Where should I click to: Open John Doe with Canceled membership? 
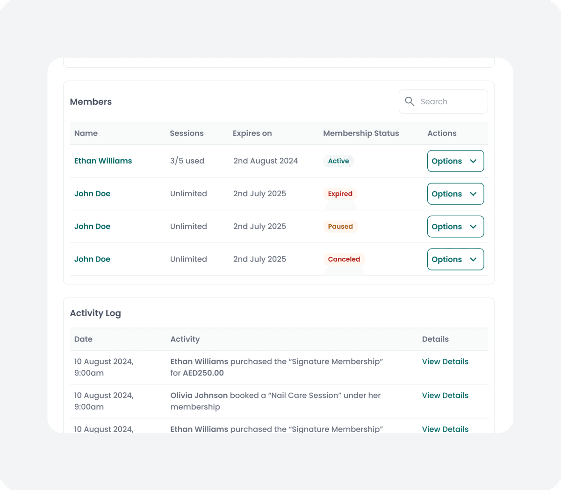92,259
